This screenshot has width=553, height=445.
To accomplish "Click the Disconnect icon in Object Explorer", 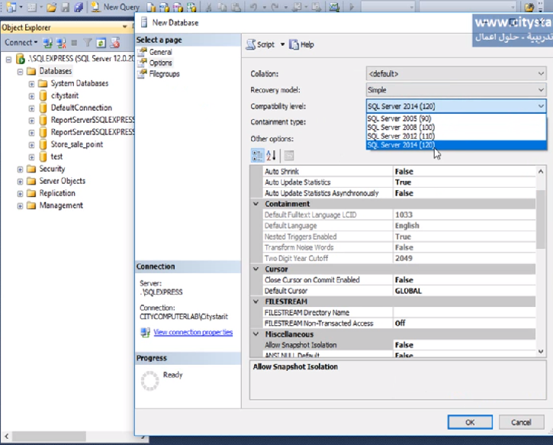I will click(61, 43).
